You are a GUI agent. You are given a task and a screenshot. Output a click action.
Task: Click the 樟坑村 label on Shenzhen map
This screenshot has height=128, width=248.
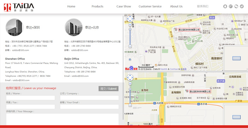point(199,64)
